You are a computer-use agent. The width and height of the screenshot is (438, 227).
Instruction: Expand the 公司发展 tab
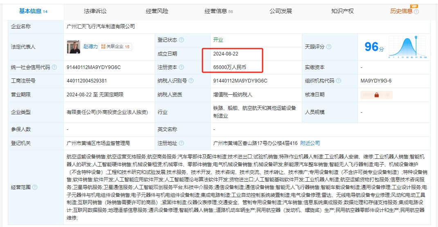281,11
